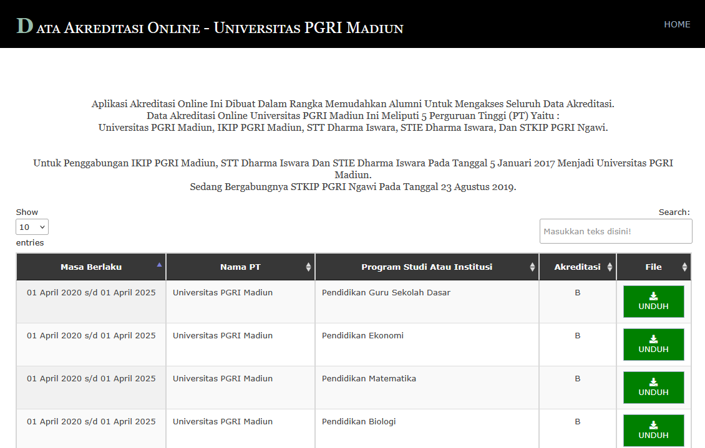
Task: Click the 'Search:' label
Action: pyautogui.click(x=674, y=212)
